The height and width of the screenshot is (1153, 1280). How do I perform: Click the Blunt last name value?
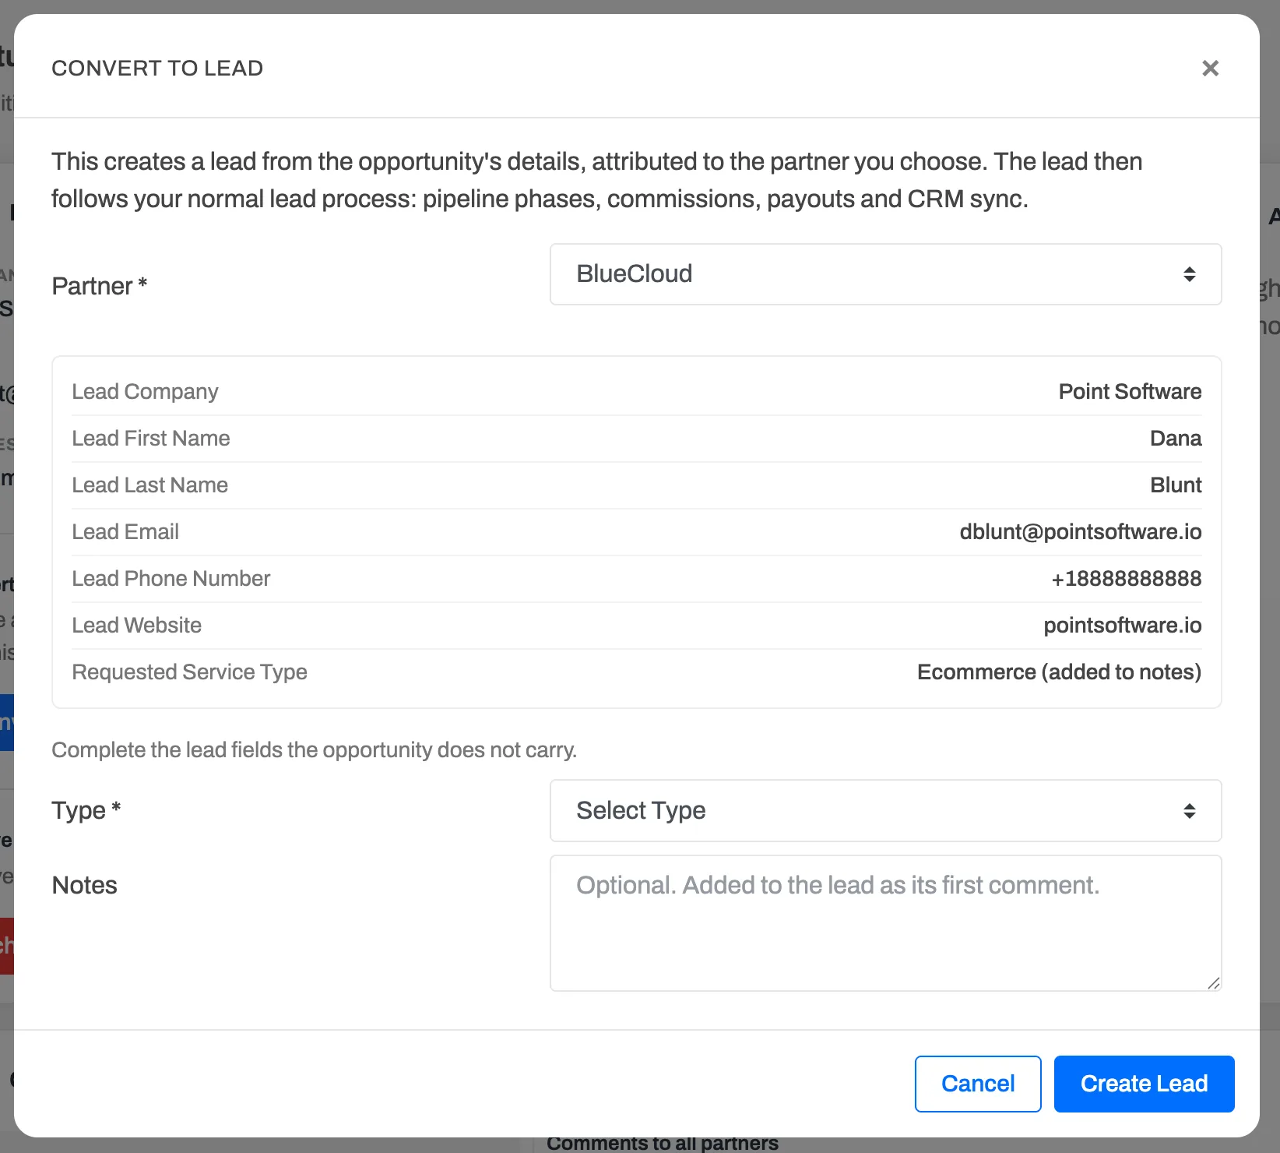point(1176,485)
